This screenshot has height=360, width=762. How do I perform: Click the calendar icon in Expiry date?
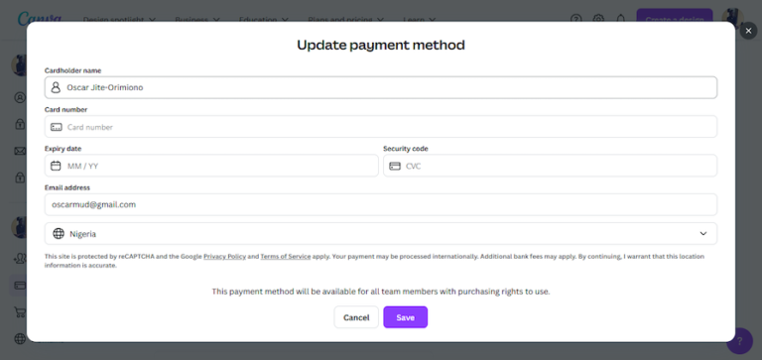(x=56, y=166)
